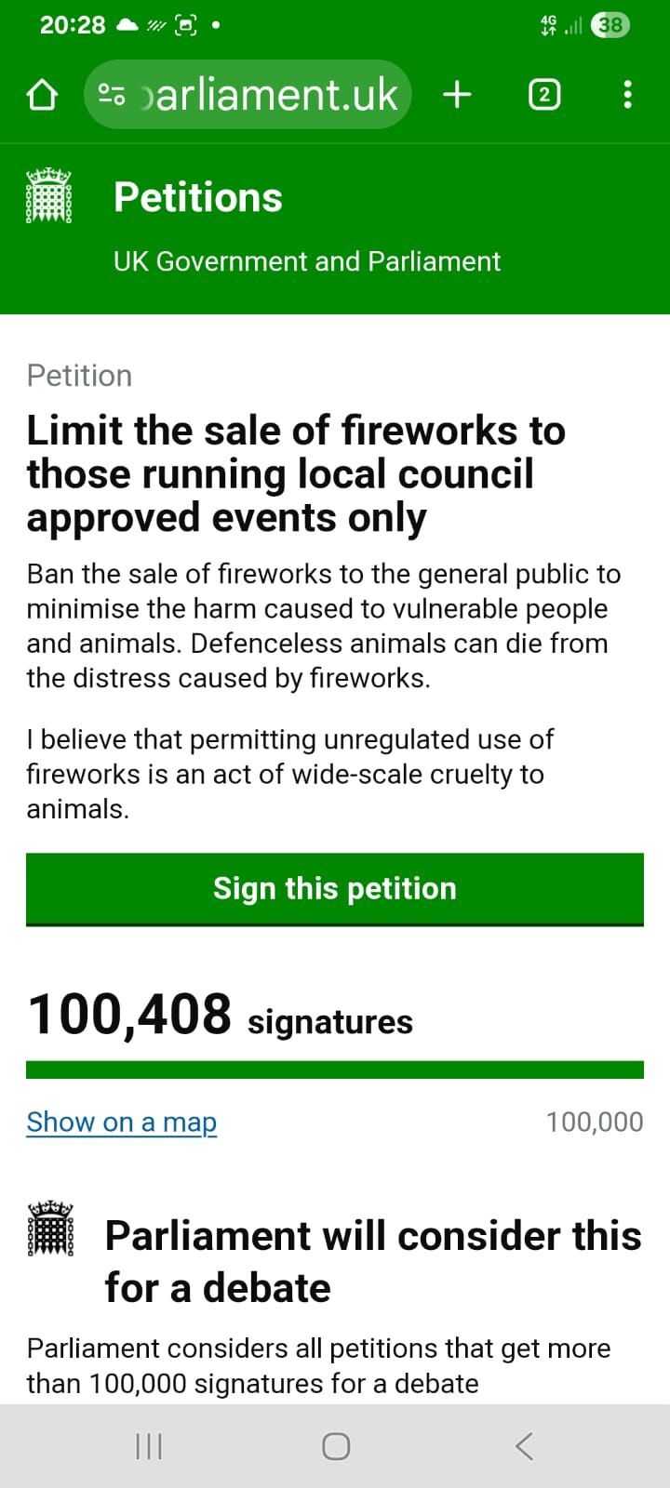
Task: Open site settings icon in address bar
Action: coord(113,95)
